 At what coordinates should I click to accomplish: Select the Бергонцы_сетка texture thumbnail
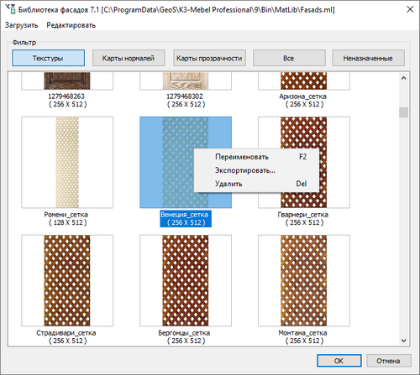pyautogui.click(x=186, y=280)
